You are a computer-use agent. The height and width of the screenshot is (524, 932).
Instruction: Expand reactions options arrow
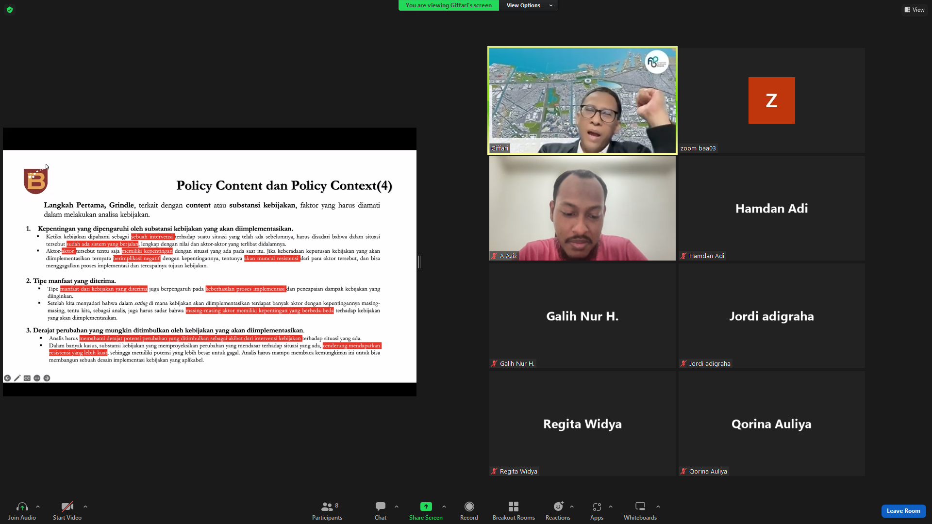pos(572,507)
